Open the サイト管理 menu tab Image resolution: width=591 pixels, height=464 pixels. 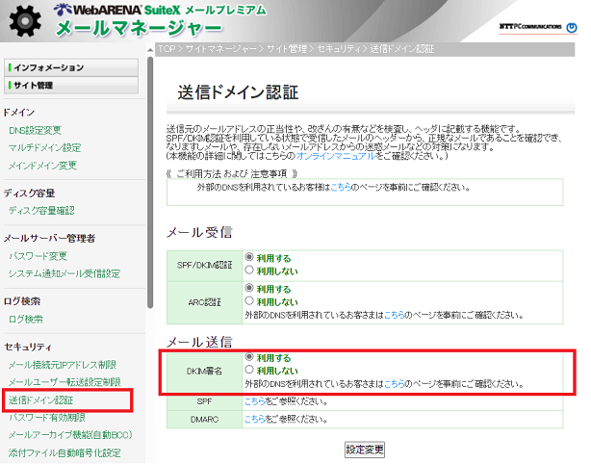pos(71,85)
